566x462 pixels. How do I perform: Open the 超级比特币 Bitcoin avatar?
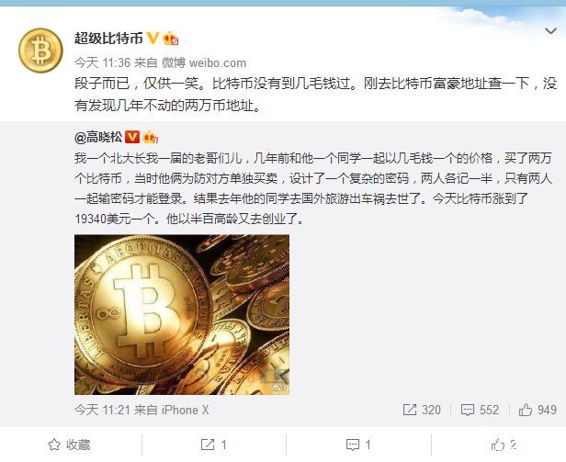click(40, 51)
